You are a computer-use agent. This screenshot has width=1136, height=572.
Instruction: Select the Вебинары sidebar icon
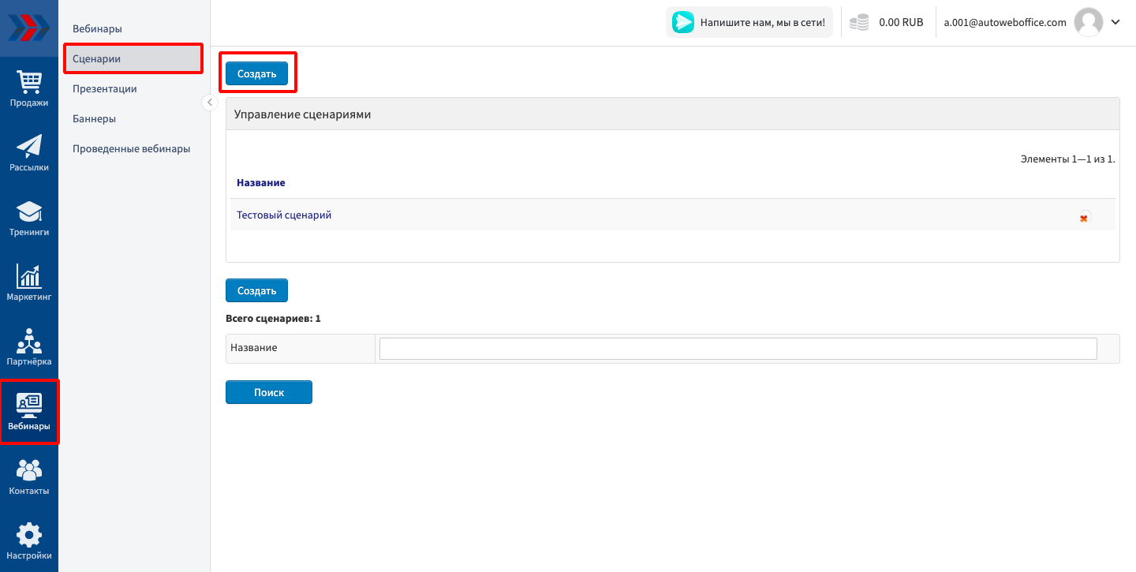pyautogui.click(x=29, y=412)
